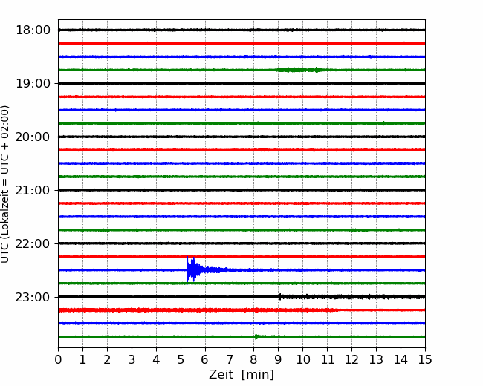
Task: Select the 'Zeit [min]' x-axis title
Action: (241, 375)
